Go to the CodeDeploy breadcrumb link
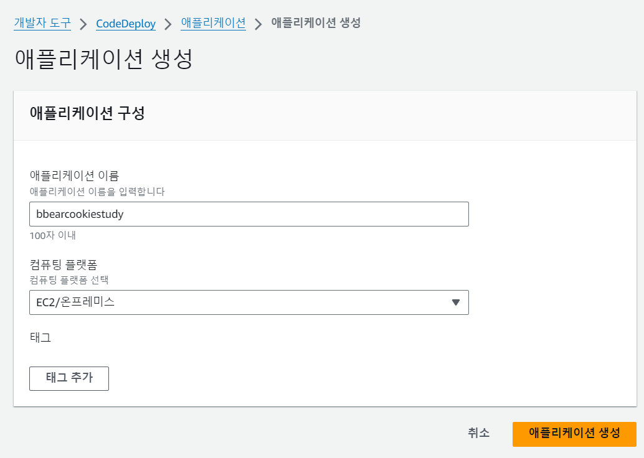Screen dimensions: 644x458 pos(126,24)
